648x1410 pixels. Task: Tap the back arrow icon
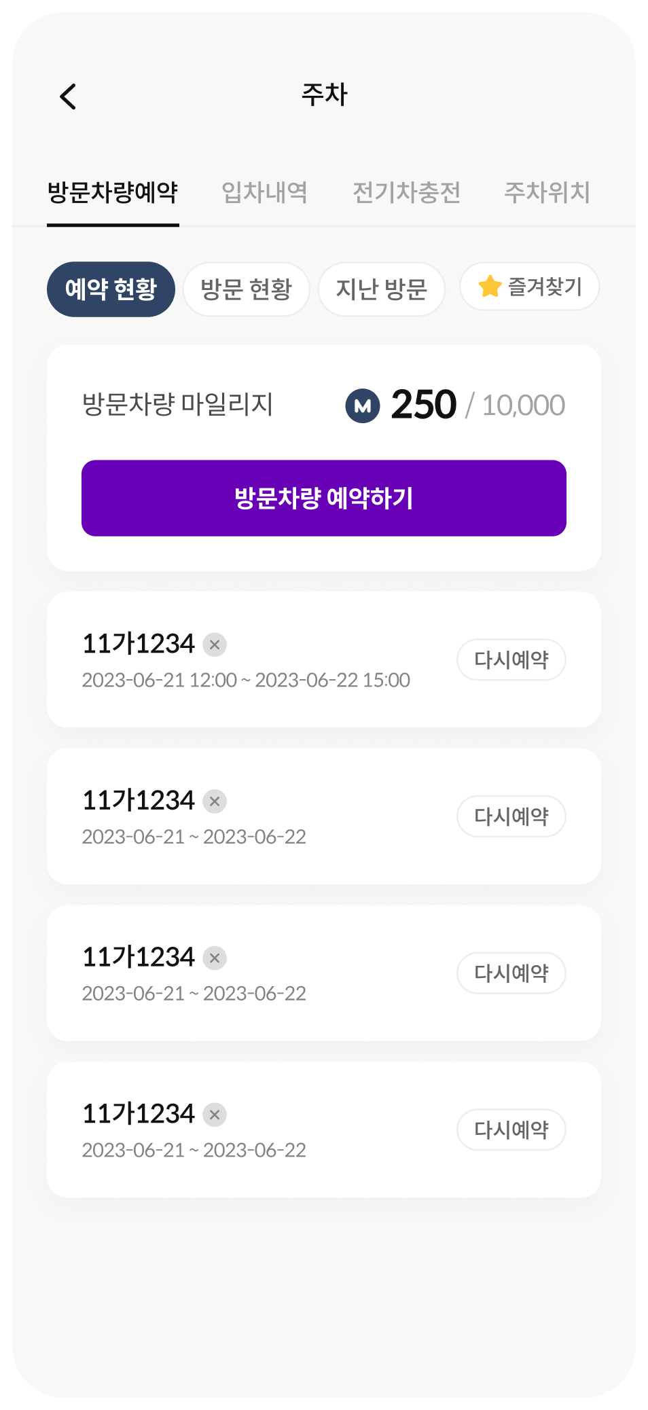coord(68,96)
